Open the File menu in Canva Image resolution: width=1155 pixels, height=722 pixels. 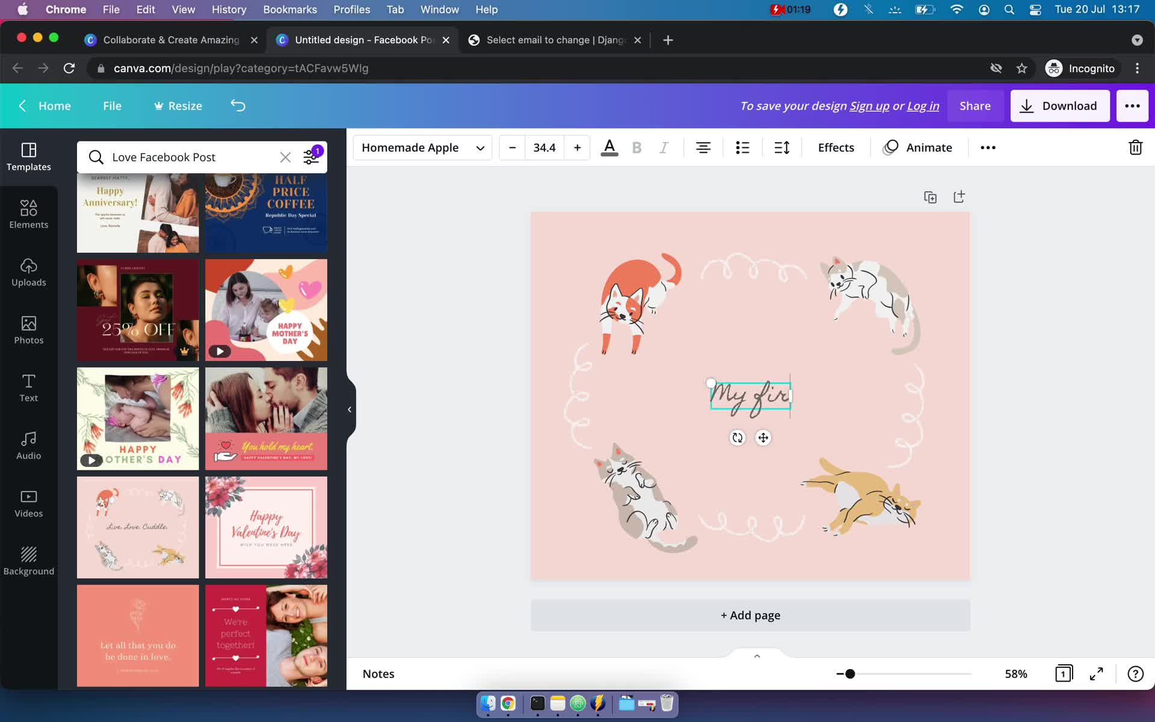pos(112,106)
